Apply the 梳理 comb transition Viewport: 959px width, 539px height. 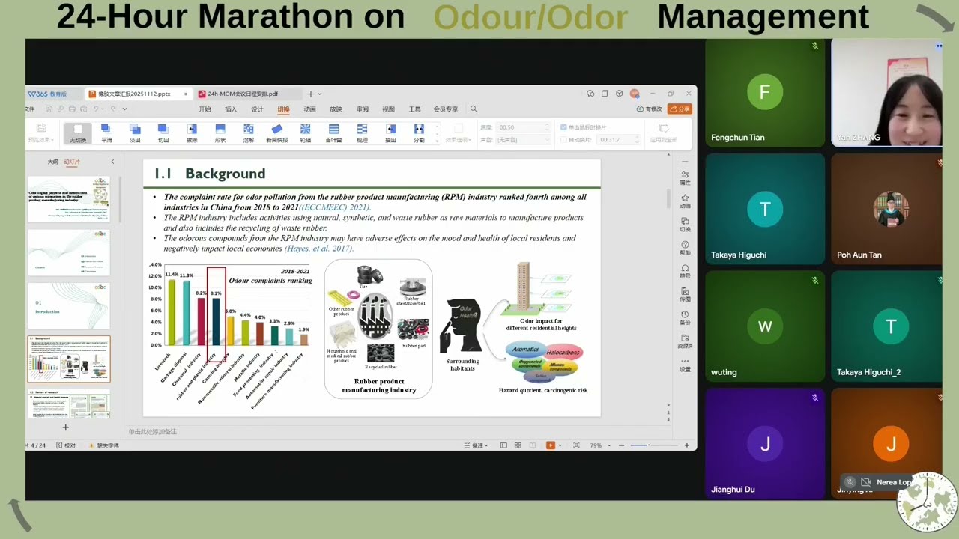click(362, 133)
